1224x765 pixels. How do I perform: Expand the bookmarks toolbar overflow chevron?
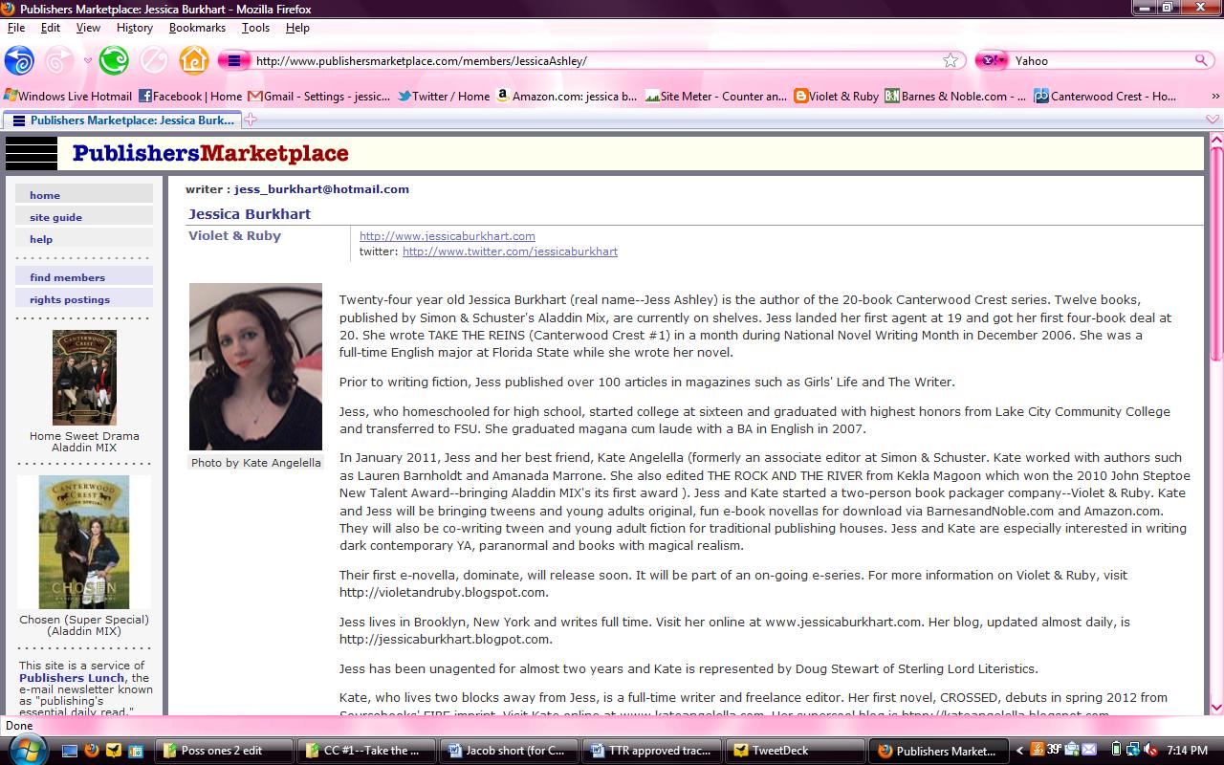(x=1215, y=97)
